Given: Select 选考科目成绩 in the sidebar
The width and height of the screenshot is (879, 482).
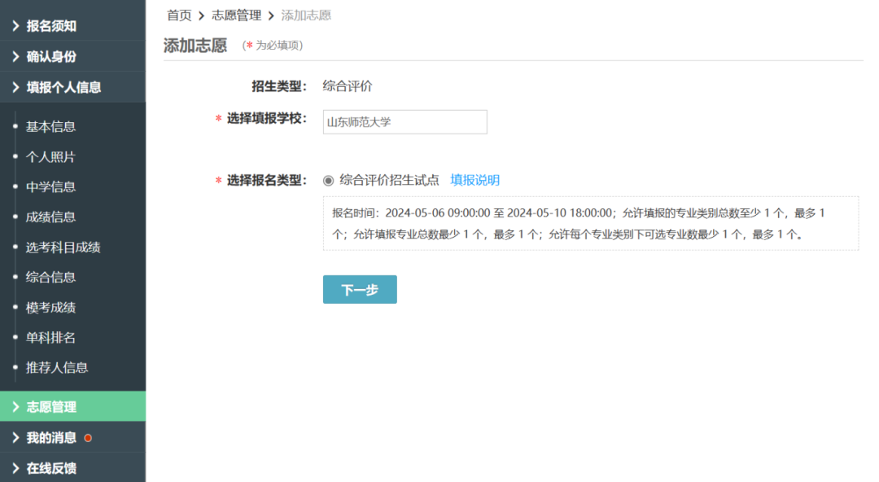Looking at the screenshot, I should point(63,247).
